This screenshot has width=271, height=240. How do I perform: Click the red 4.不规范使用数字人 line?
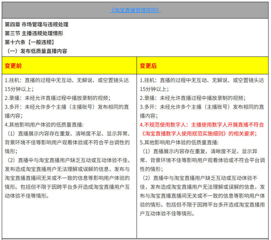tap(202, 125)
